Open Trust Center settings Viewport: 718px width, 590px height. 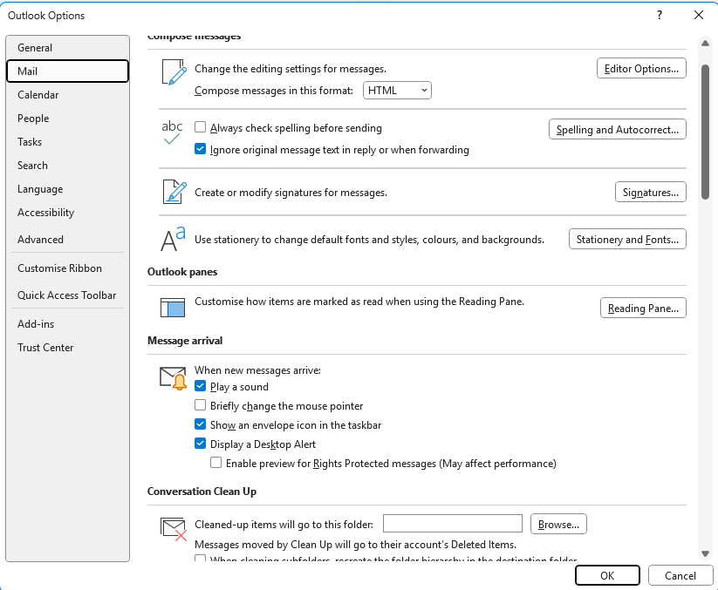tap(68, 348)
